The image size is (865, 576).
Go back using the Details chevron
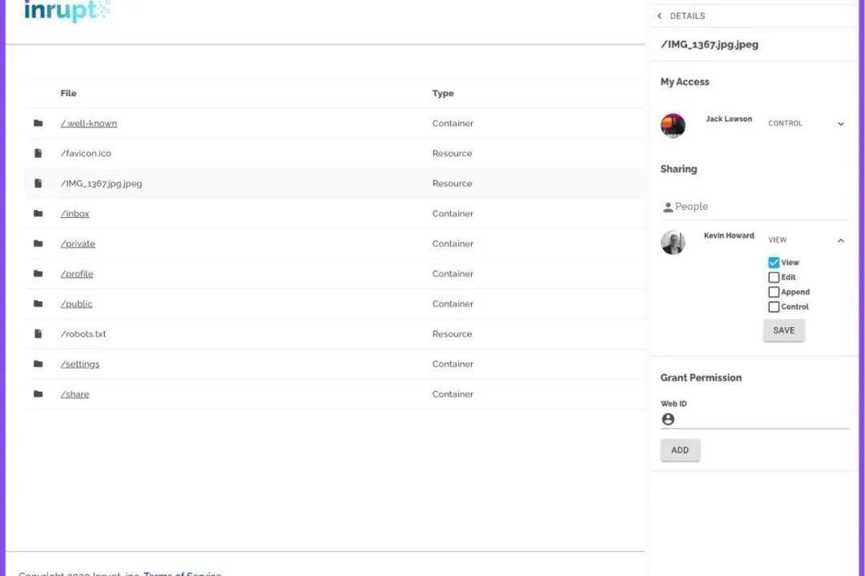(660, 16)
